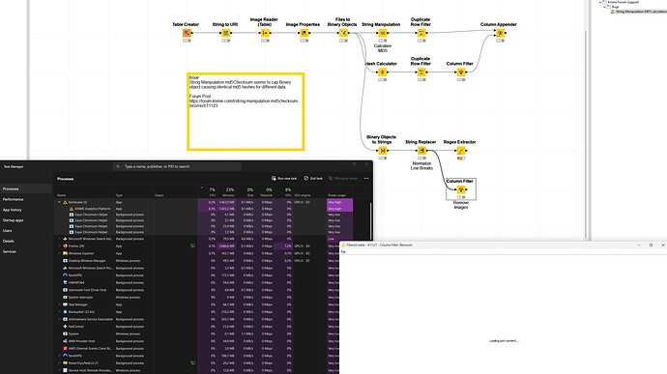Open the File menu in Filtered table window

click(343, 252)
